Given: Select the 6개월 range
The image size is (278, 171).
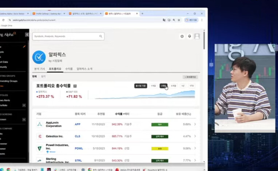Looking at the screenshot, I should [x=174, y=86].
